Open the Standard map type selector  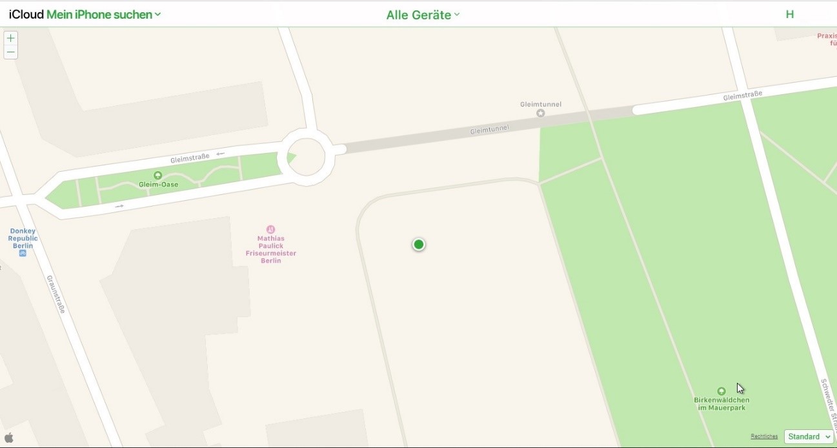[x=809, y=436]
